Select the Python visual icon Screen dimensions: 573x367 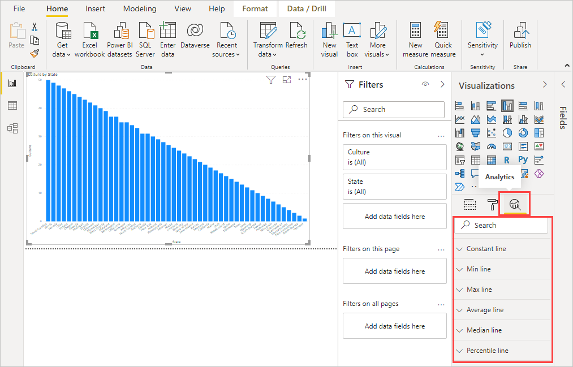point(523,160)
